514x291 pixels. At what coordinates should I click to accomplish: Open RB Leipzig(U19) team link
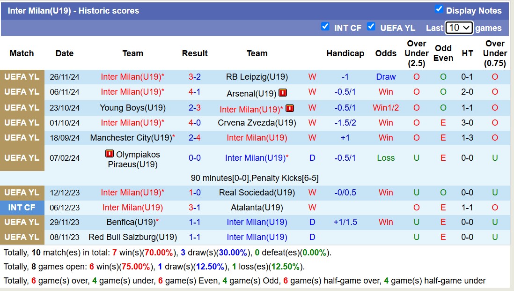[257, 77]
